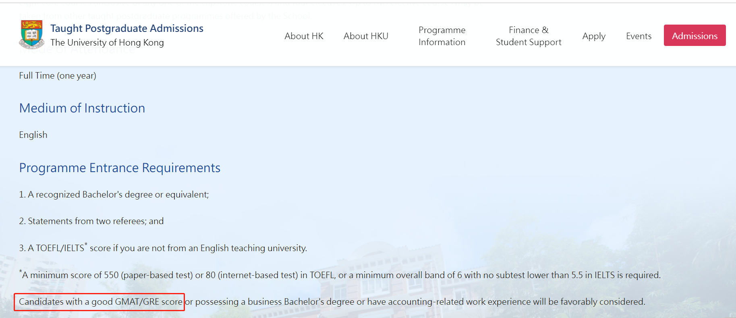736x318 pixels.
Task: Open the About HK menu
Action: tap(304, 36)
